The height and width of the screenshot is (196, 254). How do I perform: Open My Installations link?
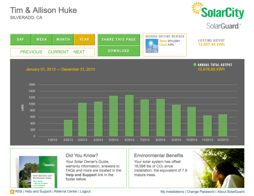172,191
